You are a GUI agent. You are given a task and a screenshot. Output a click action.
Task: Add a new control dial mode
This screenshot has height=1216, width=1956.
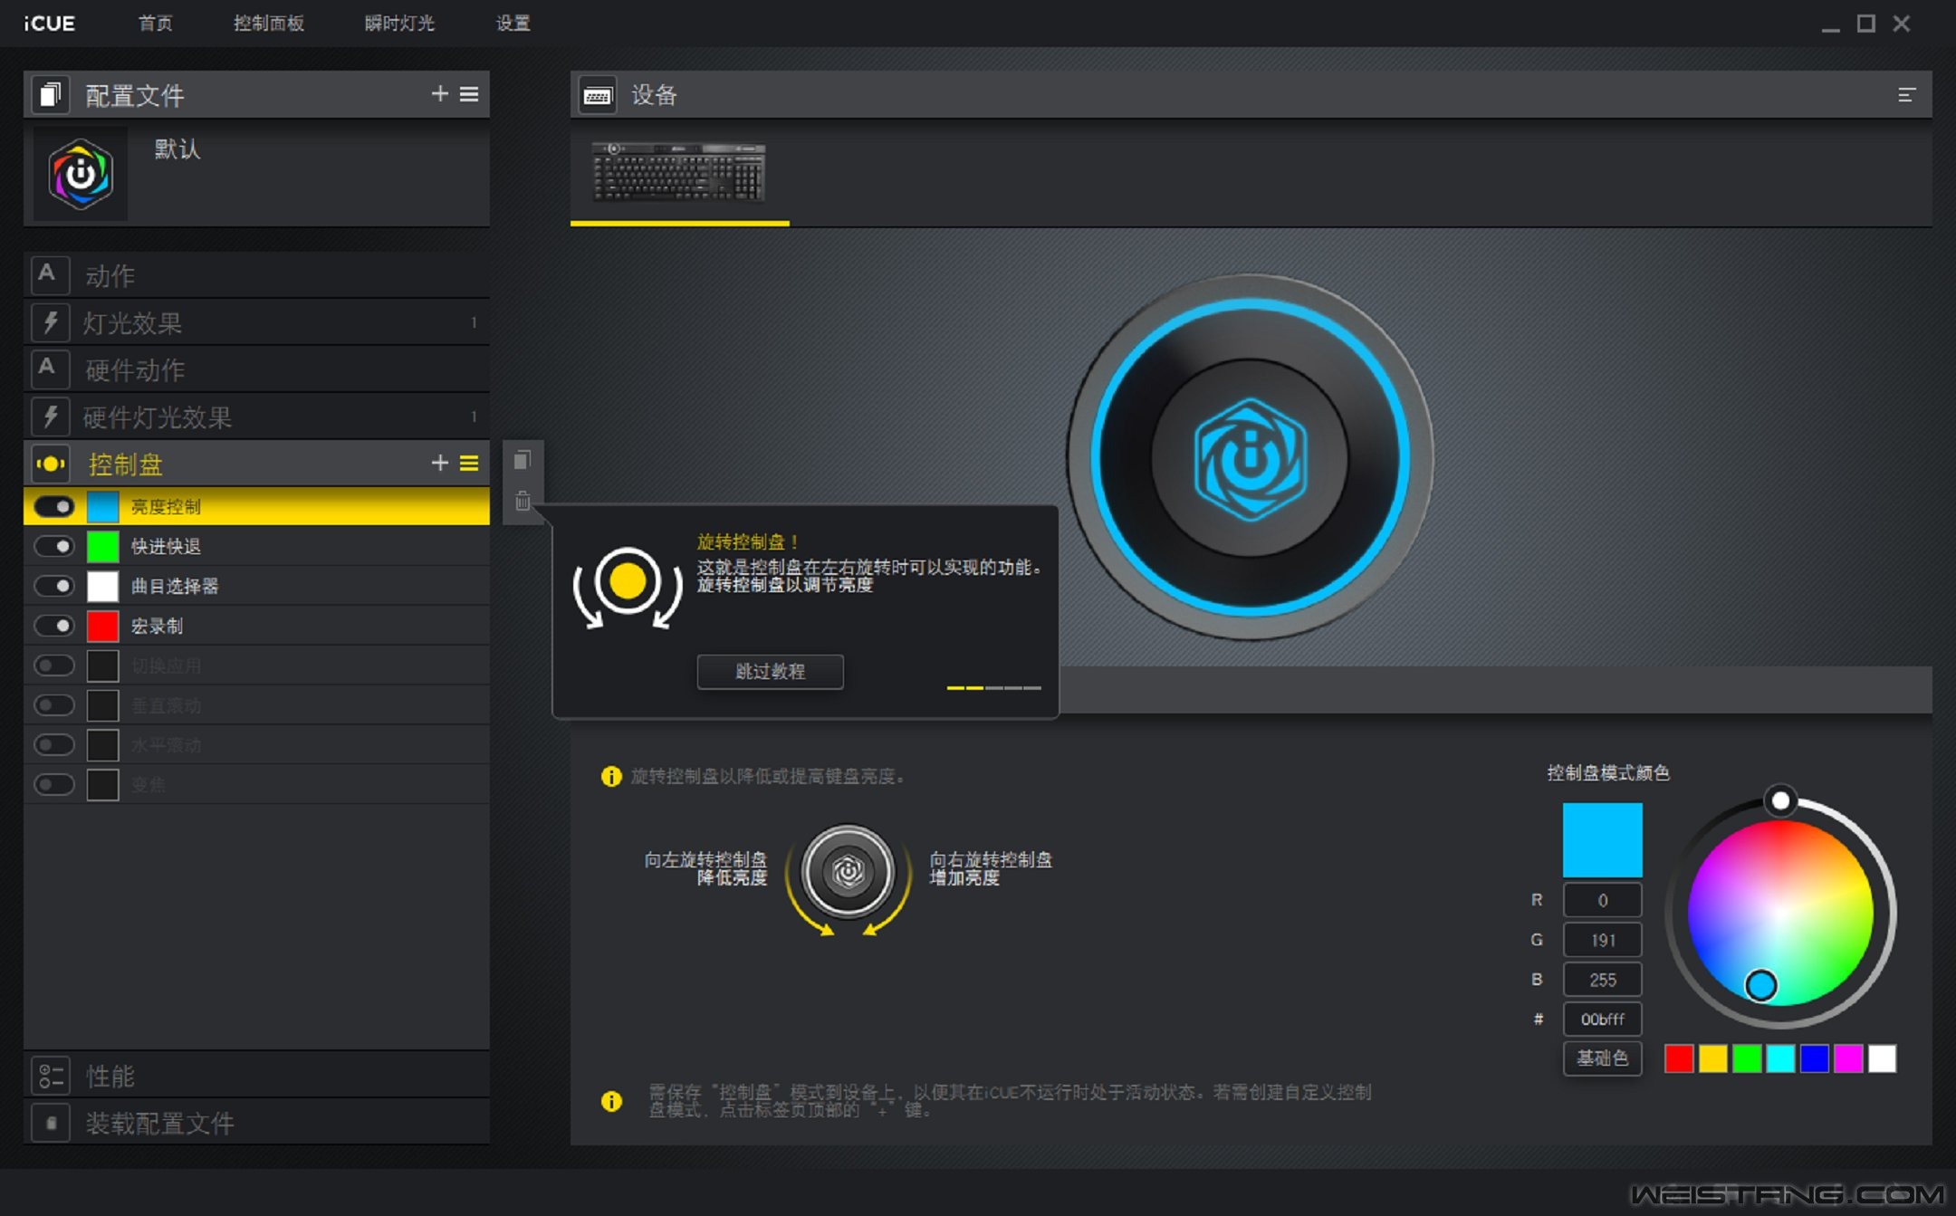439,463
